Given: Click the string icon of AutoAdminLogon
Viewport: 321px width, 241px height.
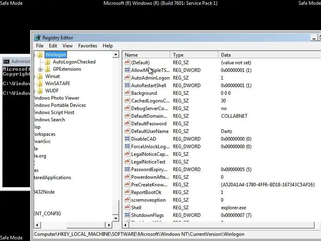Looking at the screenshot, I should 127,78.
